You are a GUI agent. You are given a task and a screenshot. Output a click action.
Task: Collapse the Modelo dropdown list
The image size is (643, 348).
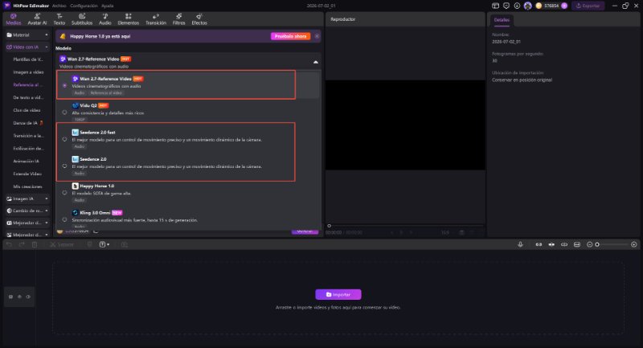tap(316, 63)
